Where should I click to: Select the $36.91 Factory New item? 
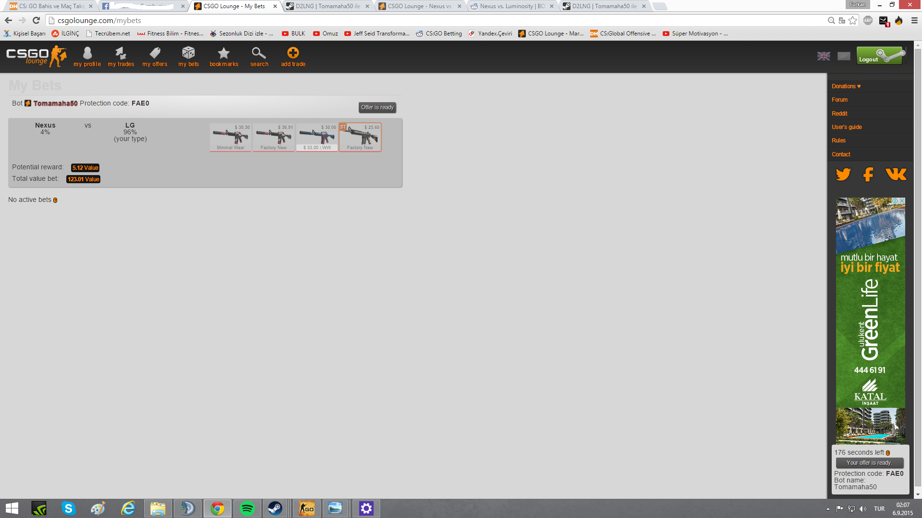click(x=274, y=137)
